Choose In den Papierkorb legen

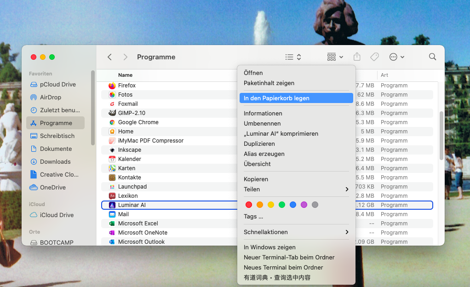(296, 98)
